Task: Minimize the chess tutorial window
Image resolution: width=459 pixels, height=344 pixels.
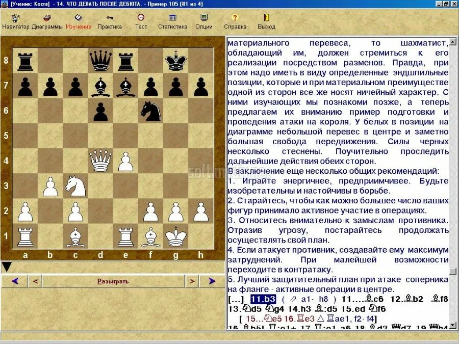Action: 439,4
